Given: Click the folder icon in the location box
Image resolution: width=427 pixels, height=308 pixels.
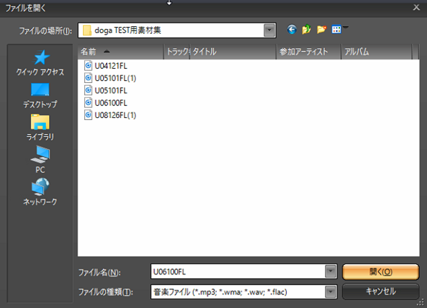Looking at the screenshot, I should click(87, 30).
